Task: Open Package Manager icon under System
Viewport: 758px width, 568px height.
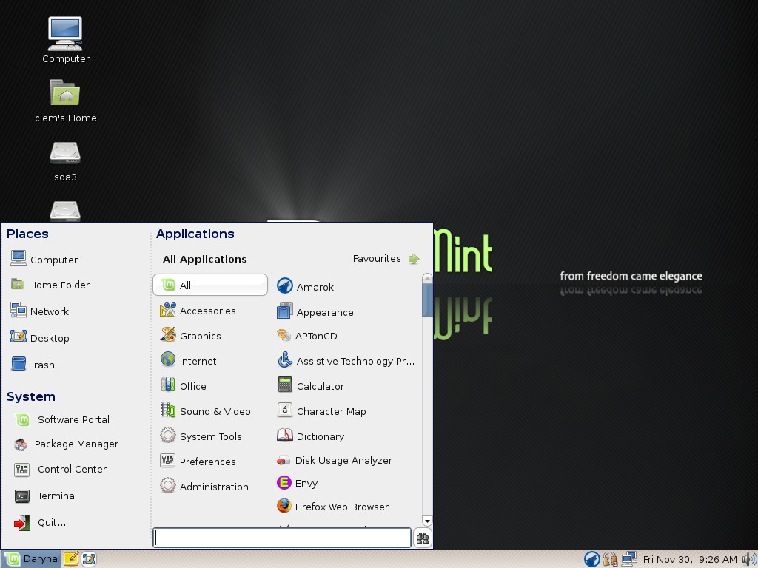Action: click(x=21, y=444)
